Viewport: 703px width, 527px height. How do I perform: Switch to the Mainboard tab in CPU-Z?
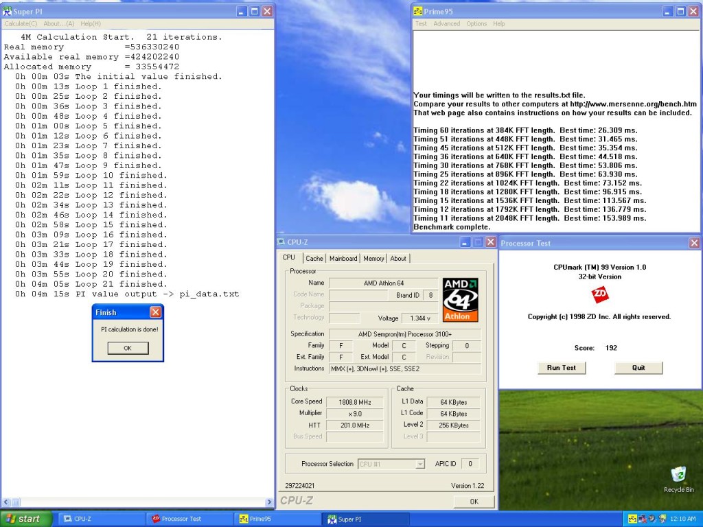343,259
